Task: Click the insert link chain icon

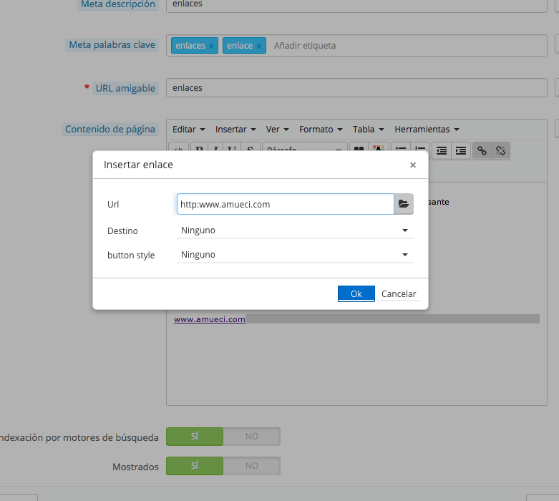Action: pyautogui.click(x=482, y=150)
